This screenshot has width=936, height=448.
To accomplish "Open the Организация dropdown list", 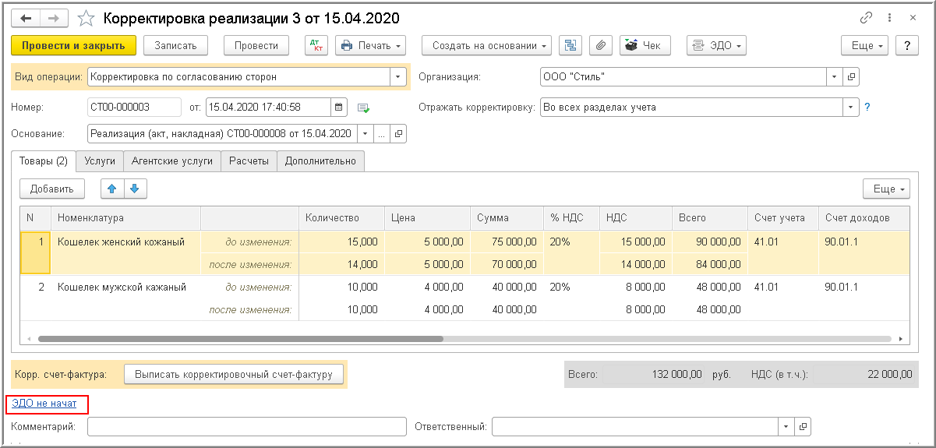I will tap(834, 77).
